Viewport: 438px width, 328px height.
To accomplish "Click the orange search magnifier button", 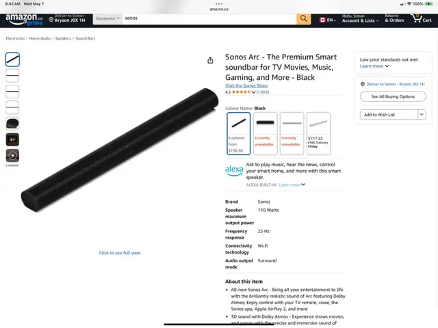I will point(303,18).
